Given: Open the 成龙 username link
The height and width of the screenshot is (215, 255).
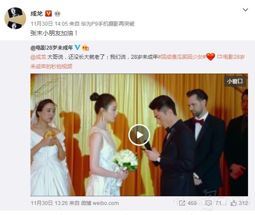Looking at the screenshot, I should coord(37,13).
